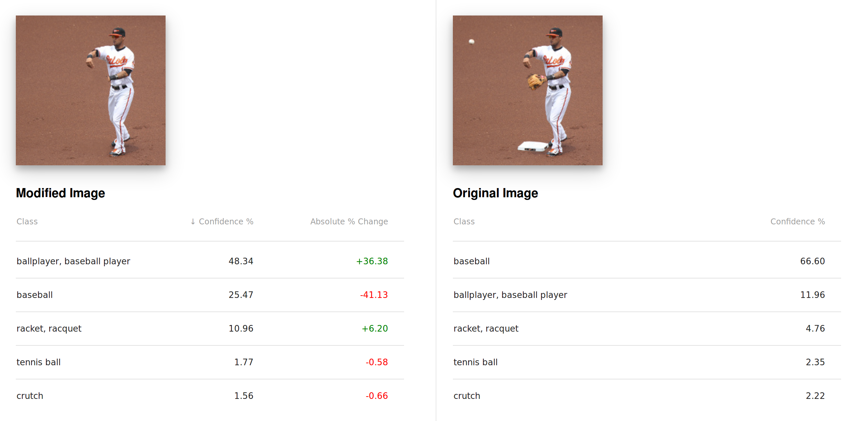The width and height of the screenshot is (849, 421).
Task: Sort Modified Image table by Class header
Action: click(x=27, y=222)
